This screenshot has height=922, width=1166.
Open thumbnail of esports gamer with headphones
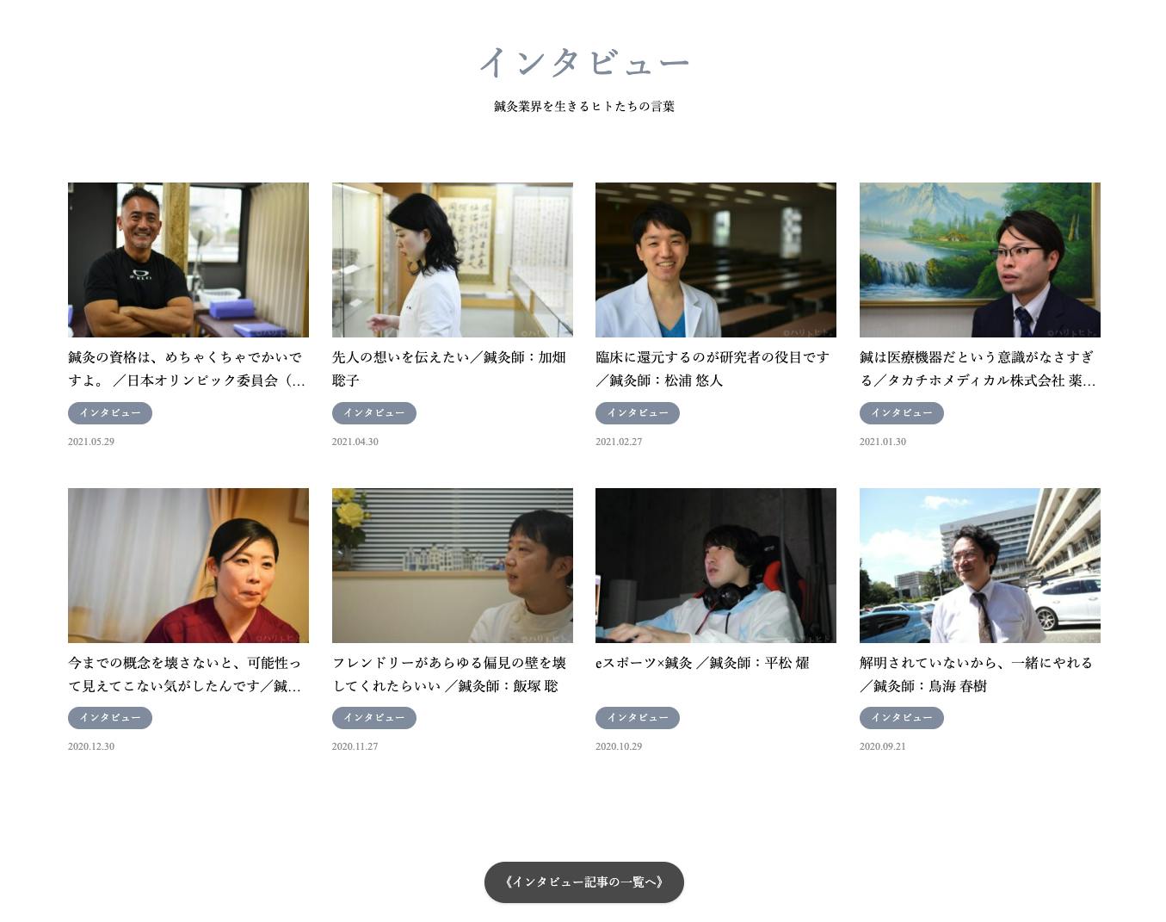pos(716,566)
